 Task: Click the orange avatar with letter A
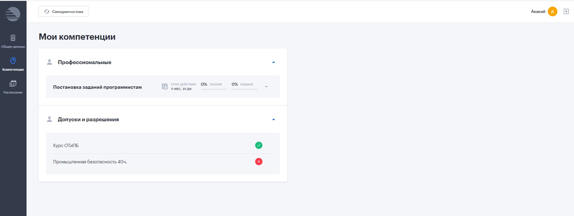pos(552,12)
